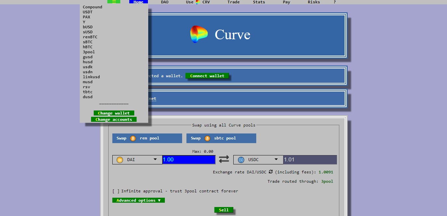Select usdn pool in side menu
Image resolution: width=447 pixels, height=216 pixels.
pos(88,72)
